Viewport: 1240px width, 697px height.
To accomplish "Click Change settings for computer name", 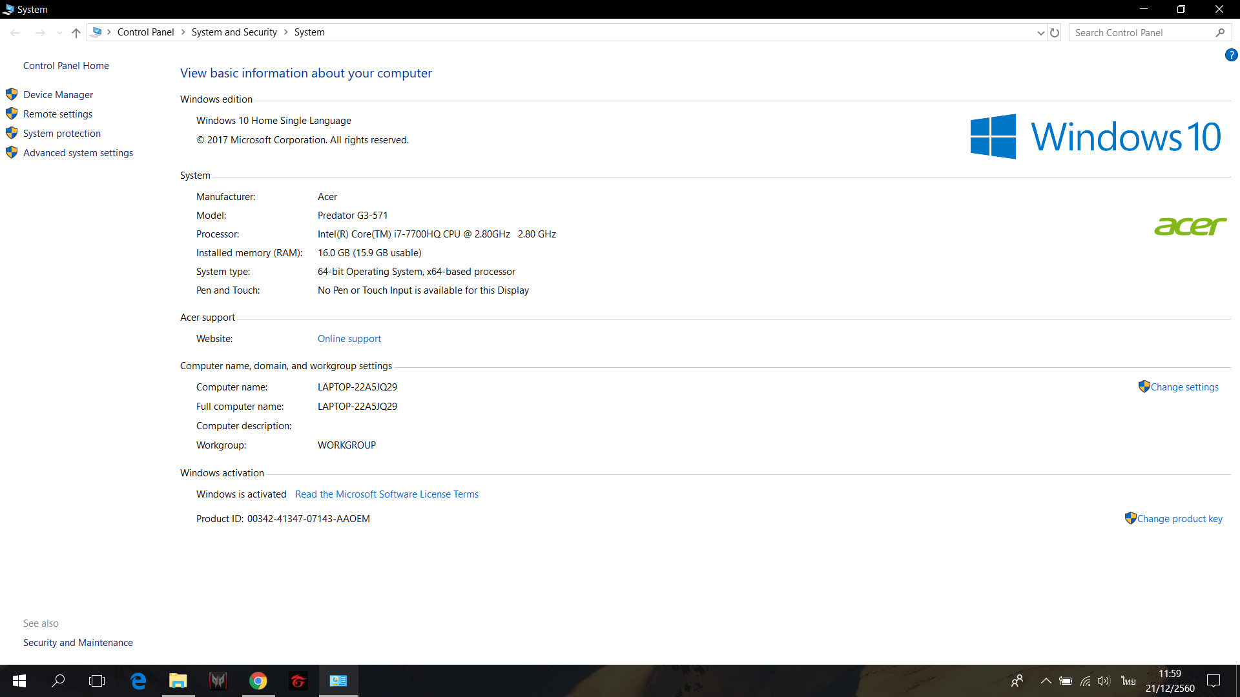I will coord(1184,387).
